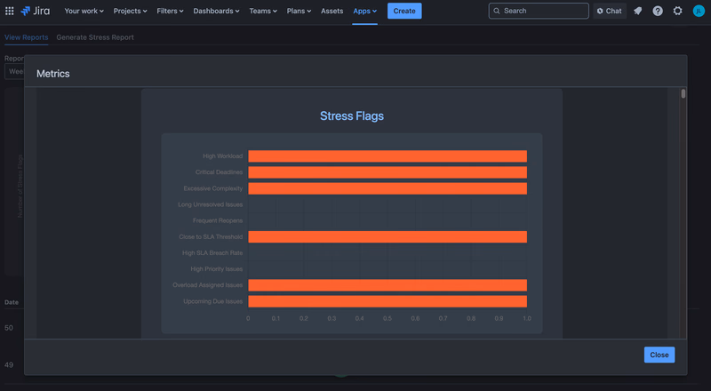Click the Critical Deadlines bar
711x391 pixels.
click(x=387, y=172)
